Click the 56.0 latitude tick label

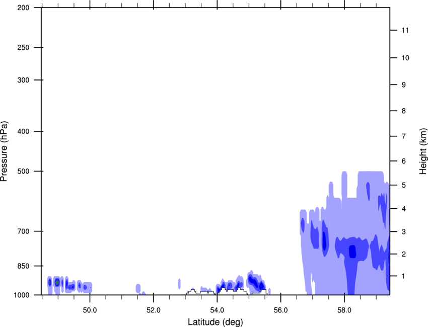tap(281, 310)
